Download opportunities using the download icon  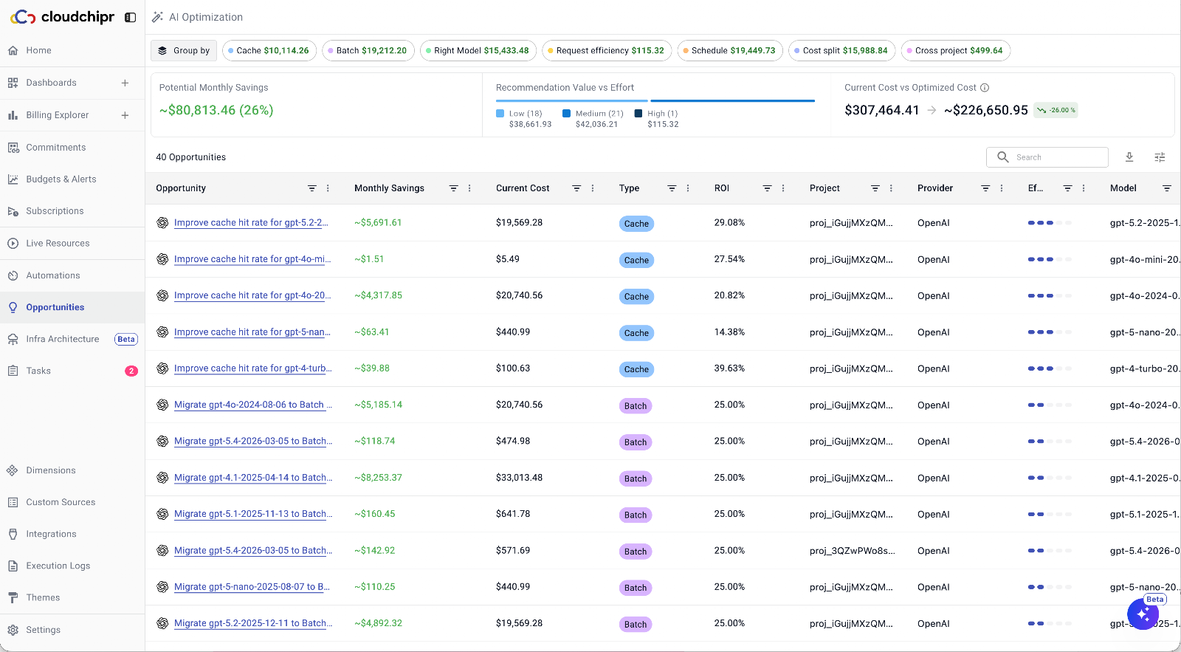pos(1129,157)
